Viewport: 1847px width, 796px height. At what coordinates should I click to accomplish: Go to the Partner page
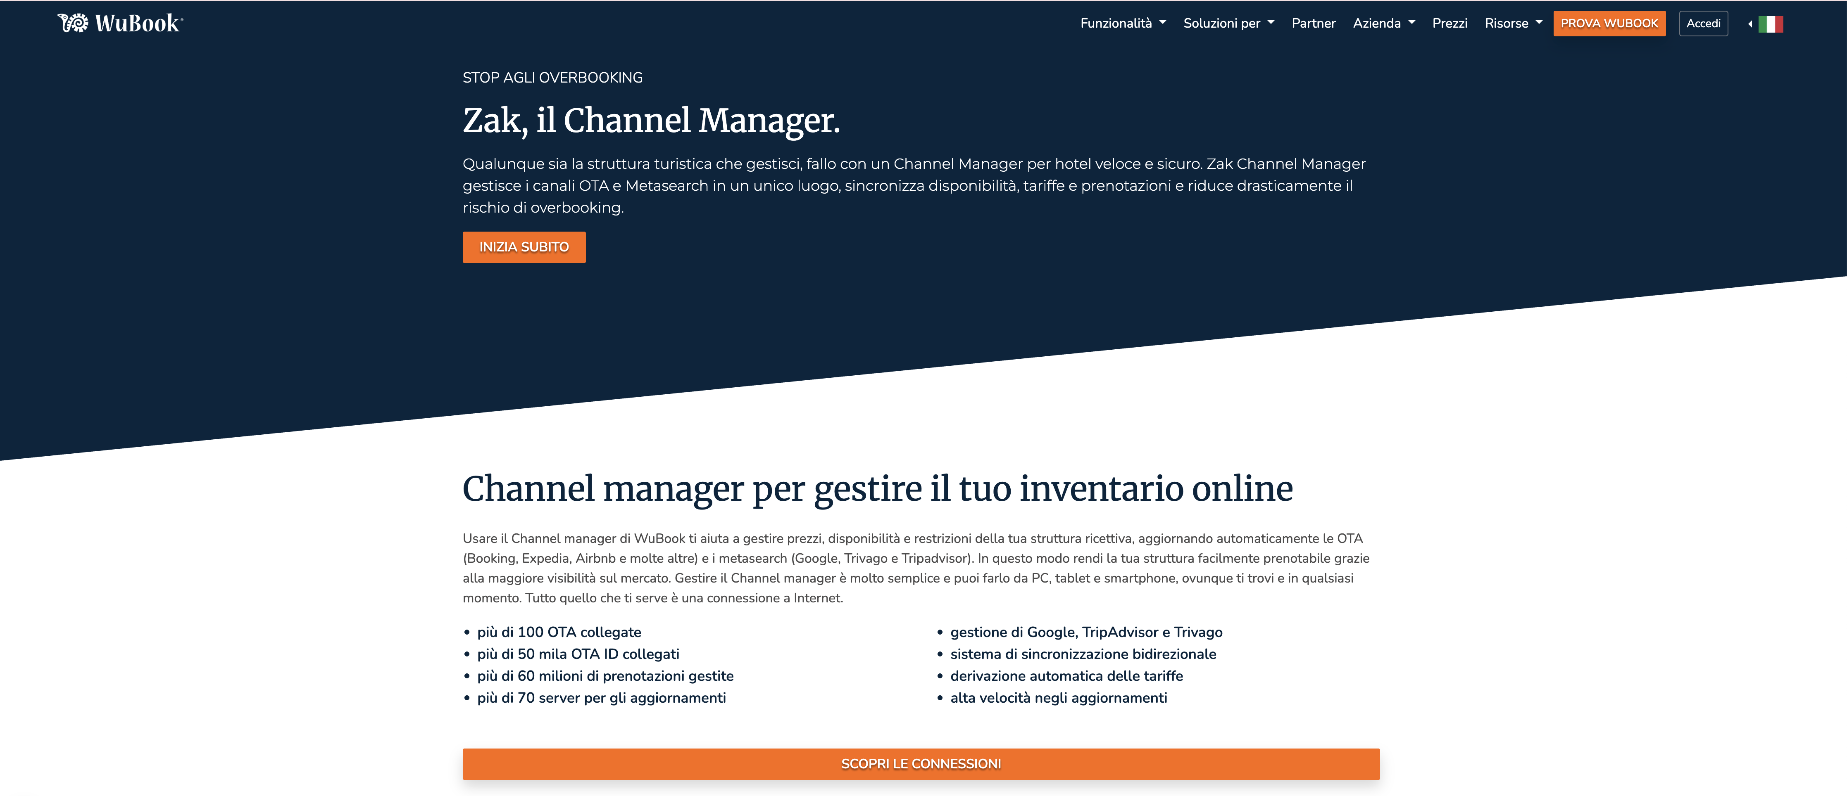click(1314, 23)
